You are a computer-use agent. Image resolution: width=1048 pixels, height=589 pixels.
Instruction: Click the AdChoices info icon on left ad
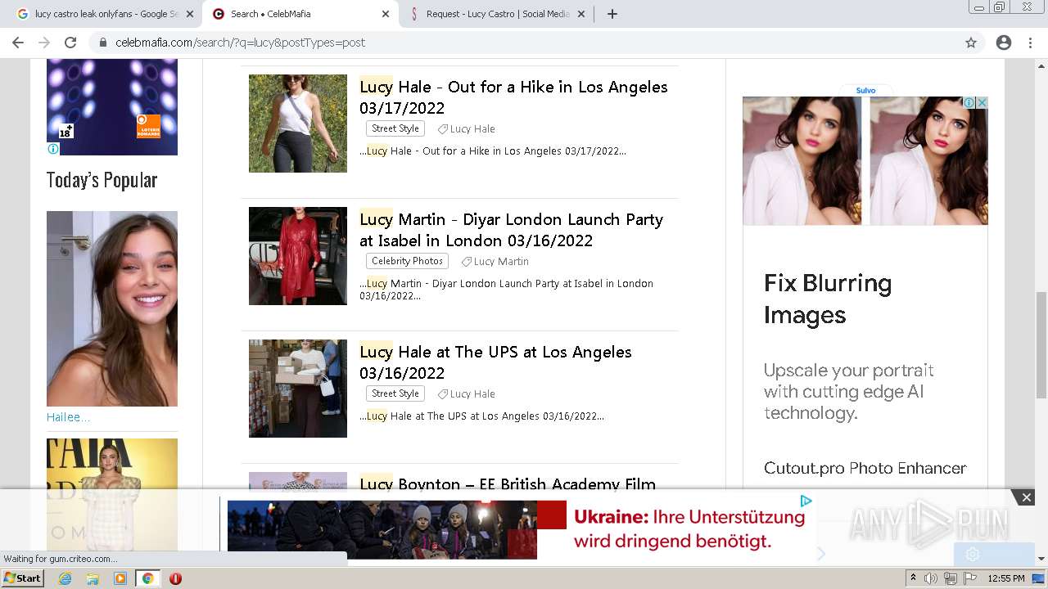[53, 149]
